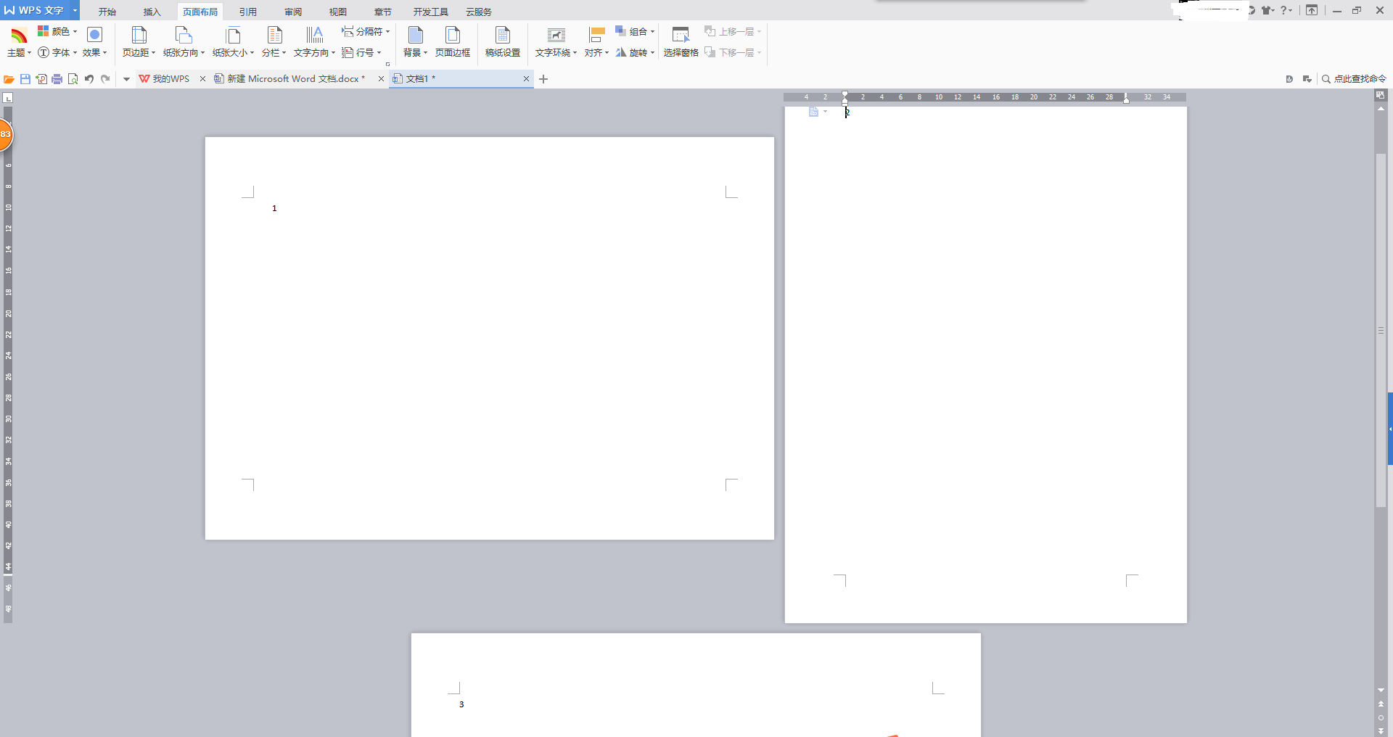This screenshot has width=1393, height=737.
Task: Open 稿纸设置 manuscript paper settings
Action: point(503,42)
